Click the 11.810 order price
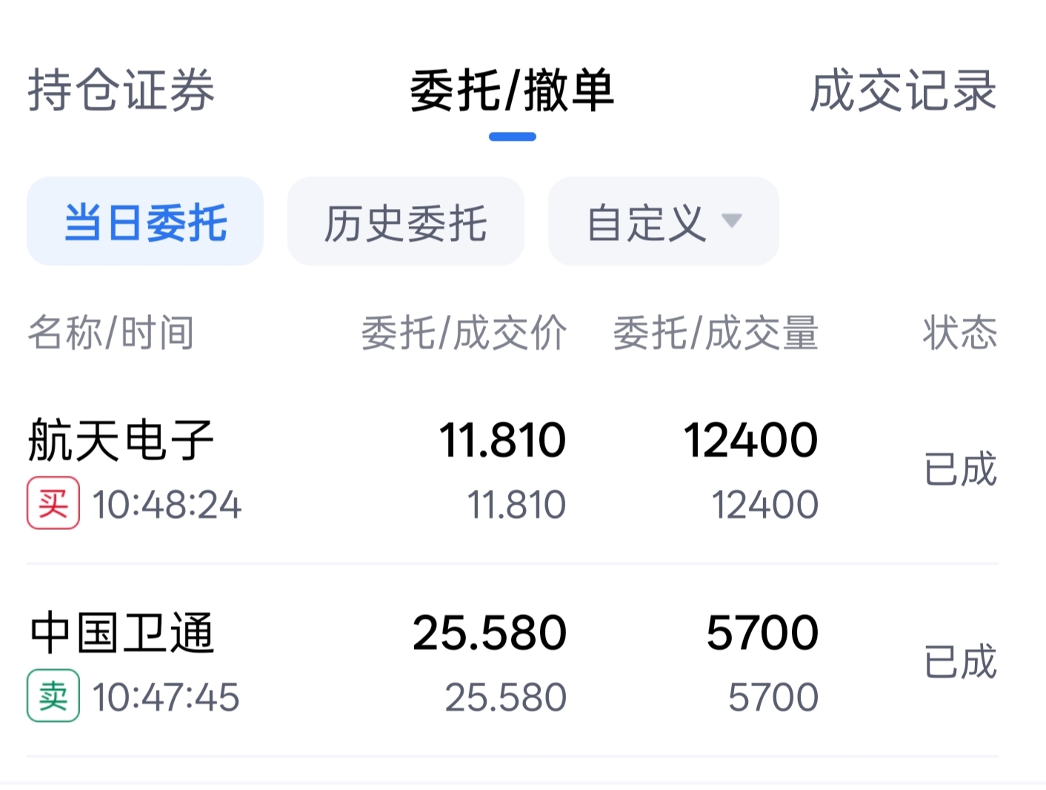 pos(502,440)
